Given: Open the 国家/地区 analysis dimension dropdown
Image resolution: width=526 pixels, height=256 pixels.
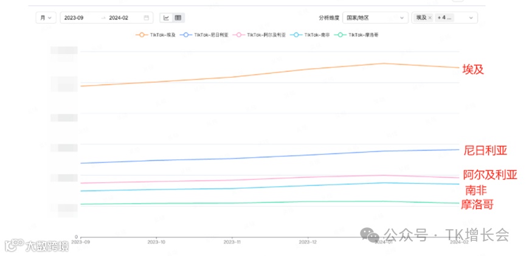Looking at the screenshot, I should (x=375, y=18).
